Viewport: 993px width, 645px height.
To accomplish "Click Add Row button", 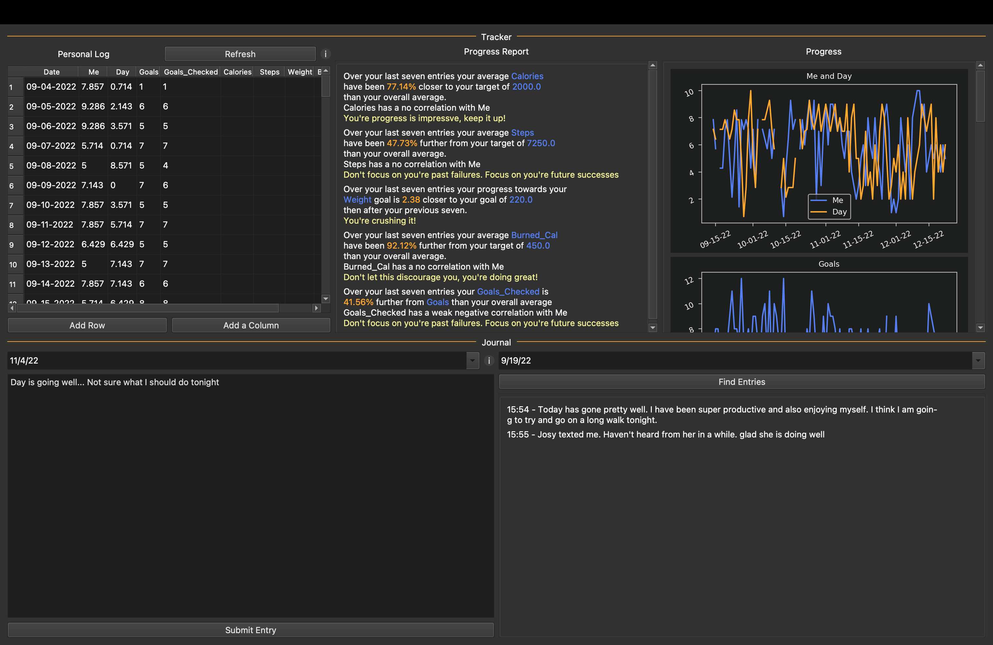I will click(87, 325).
